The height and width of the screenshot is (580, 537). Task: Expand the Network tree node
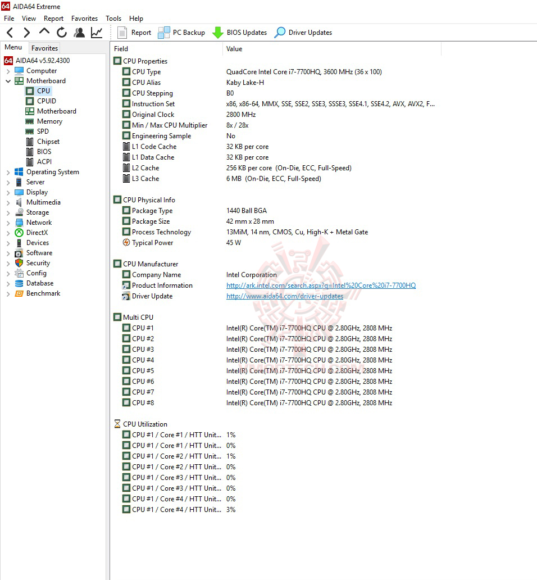tap(8, 223)
